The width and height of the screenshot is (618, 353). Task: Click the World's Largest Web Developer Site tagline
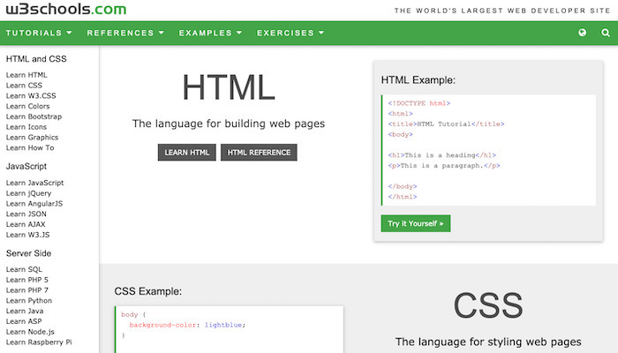coord(502,11)
